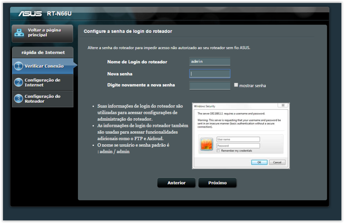Click the label 'Nova senha'
The height and width of the screenshot is (223, 344).
click(120, 74)
